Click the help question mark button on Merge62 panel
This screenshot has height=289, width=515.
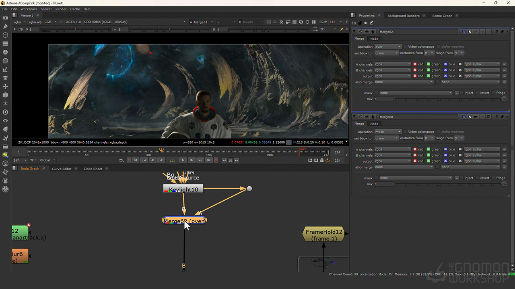tap(496, 31)
